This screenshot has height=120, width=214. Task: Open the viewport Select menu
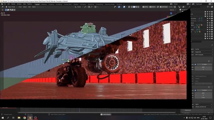click(x=25, y=7)
